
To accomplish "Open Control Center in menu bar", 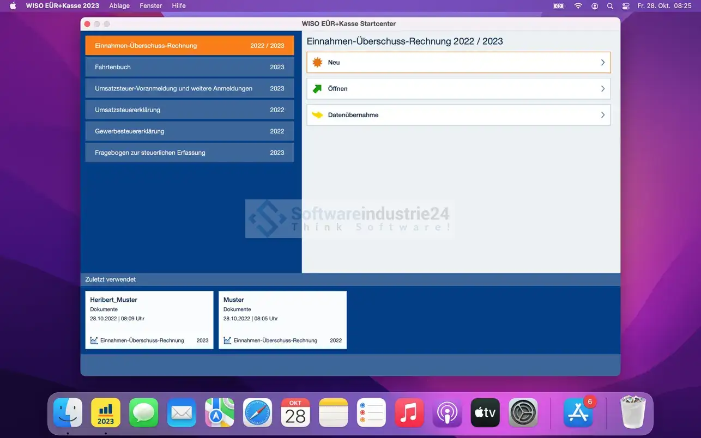I will pyautogui.click(x=626, y=6).
